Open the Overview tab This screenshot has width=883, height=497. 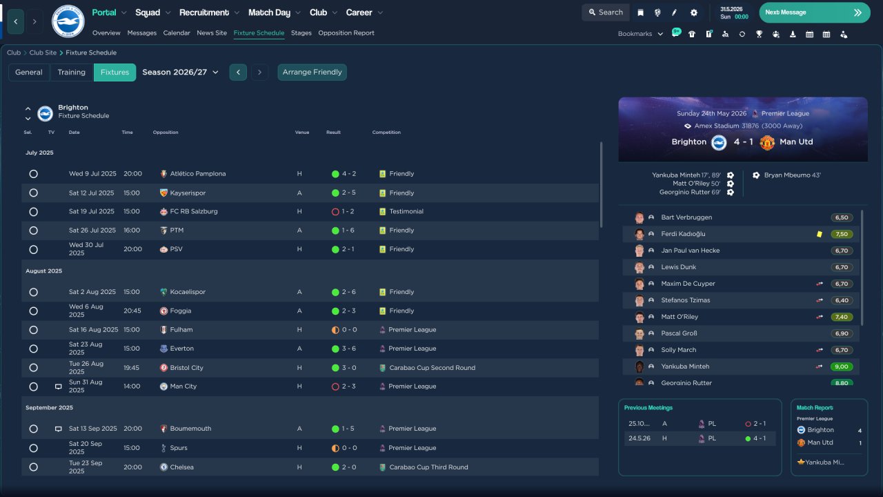point(106,33)
